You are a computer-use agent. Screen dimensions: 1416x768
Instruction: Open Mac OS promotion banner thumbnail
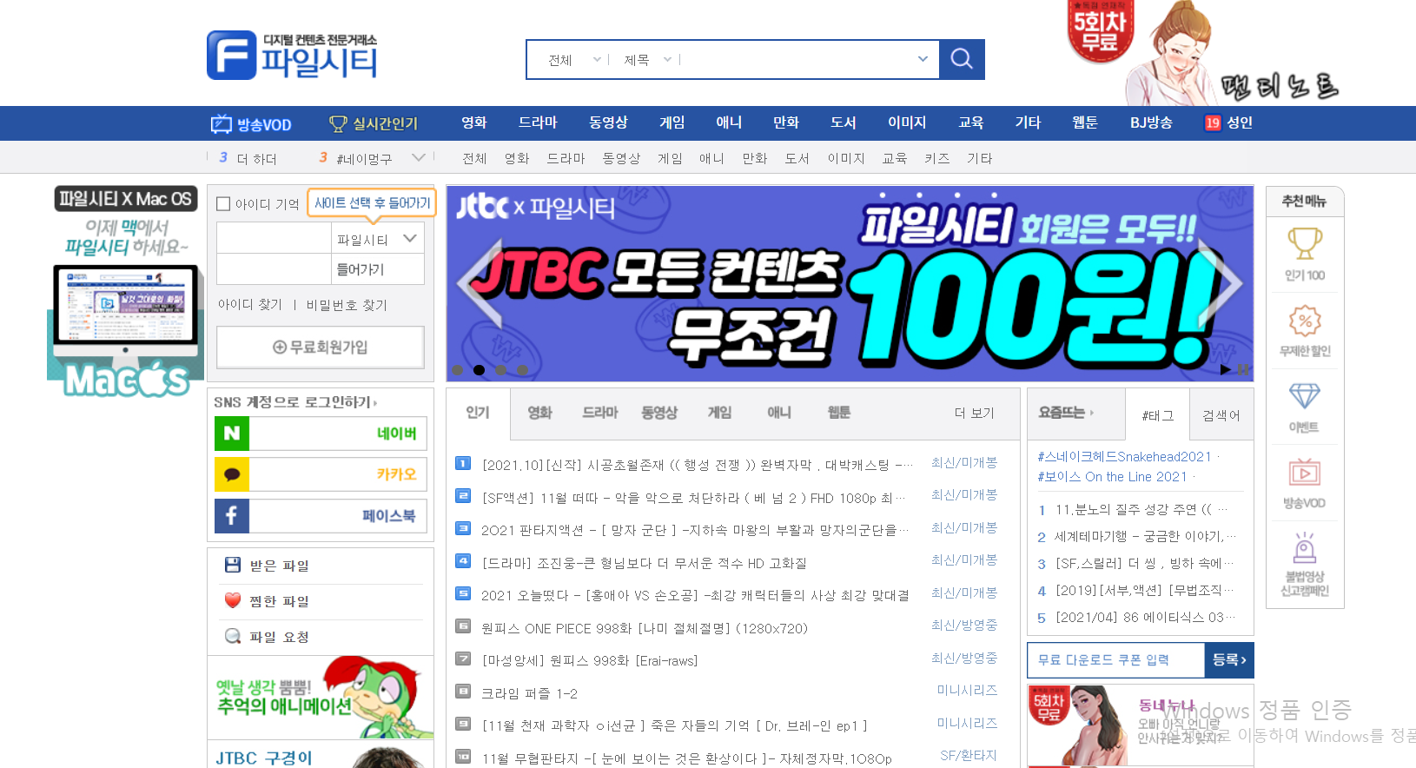[126, 290]
